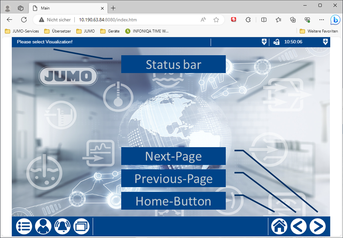The image size is (343, 238).
Task: Open the JUMO-Services bookmark folder
Action: 22,31
